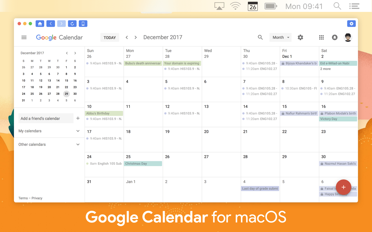Open Your domain is expiring event
372x232 pixels.
point(182,63)
